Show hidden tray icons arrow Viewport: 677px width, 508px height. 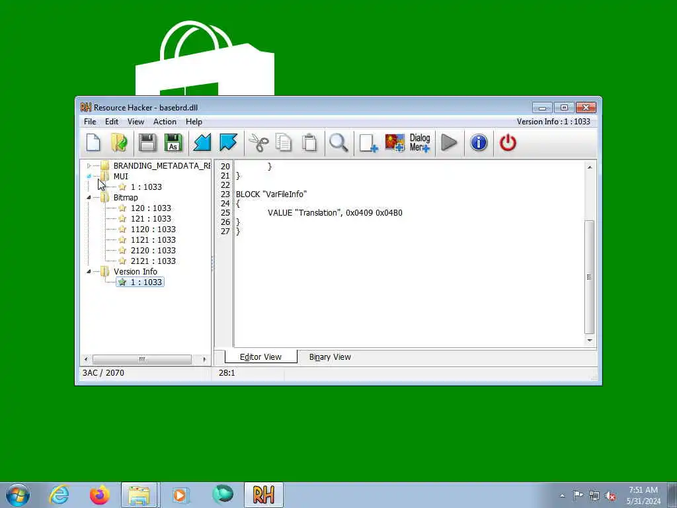coord(562,496)
